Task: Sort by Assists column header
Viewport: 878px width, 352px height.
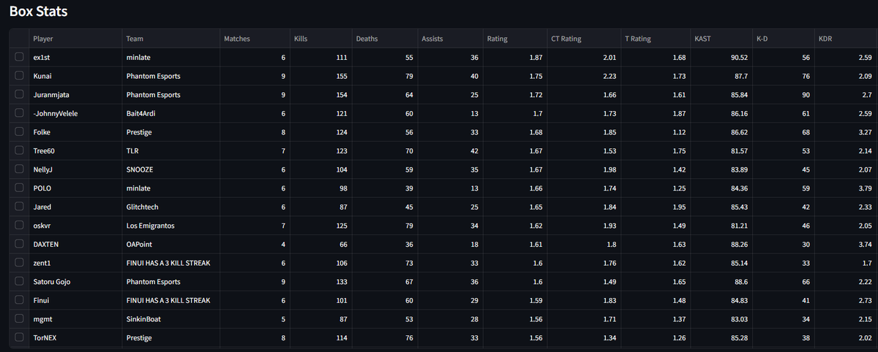Action: tap(449, 39)
